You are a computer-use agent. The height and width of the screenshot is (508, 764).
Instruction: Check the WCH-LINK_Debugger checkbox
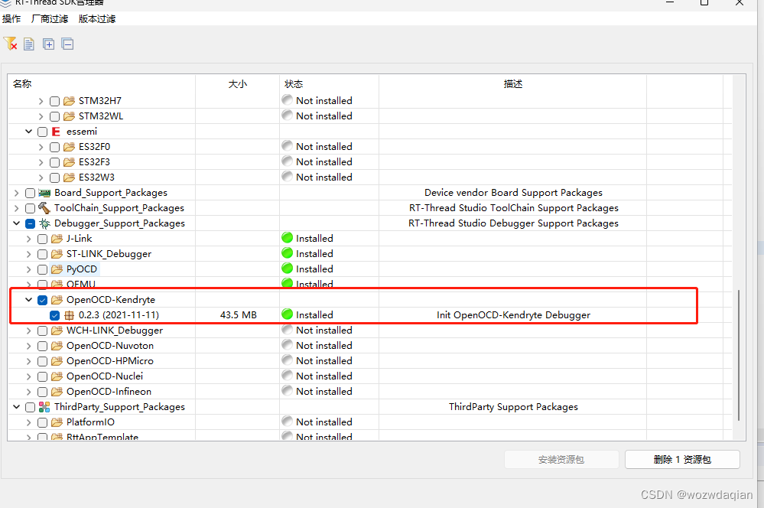[42, 331]
